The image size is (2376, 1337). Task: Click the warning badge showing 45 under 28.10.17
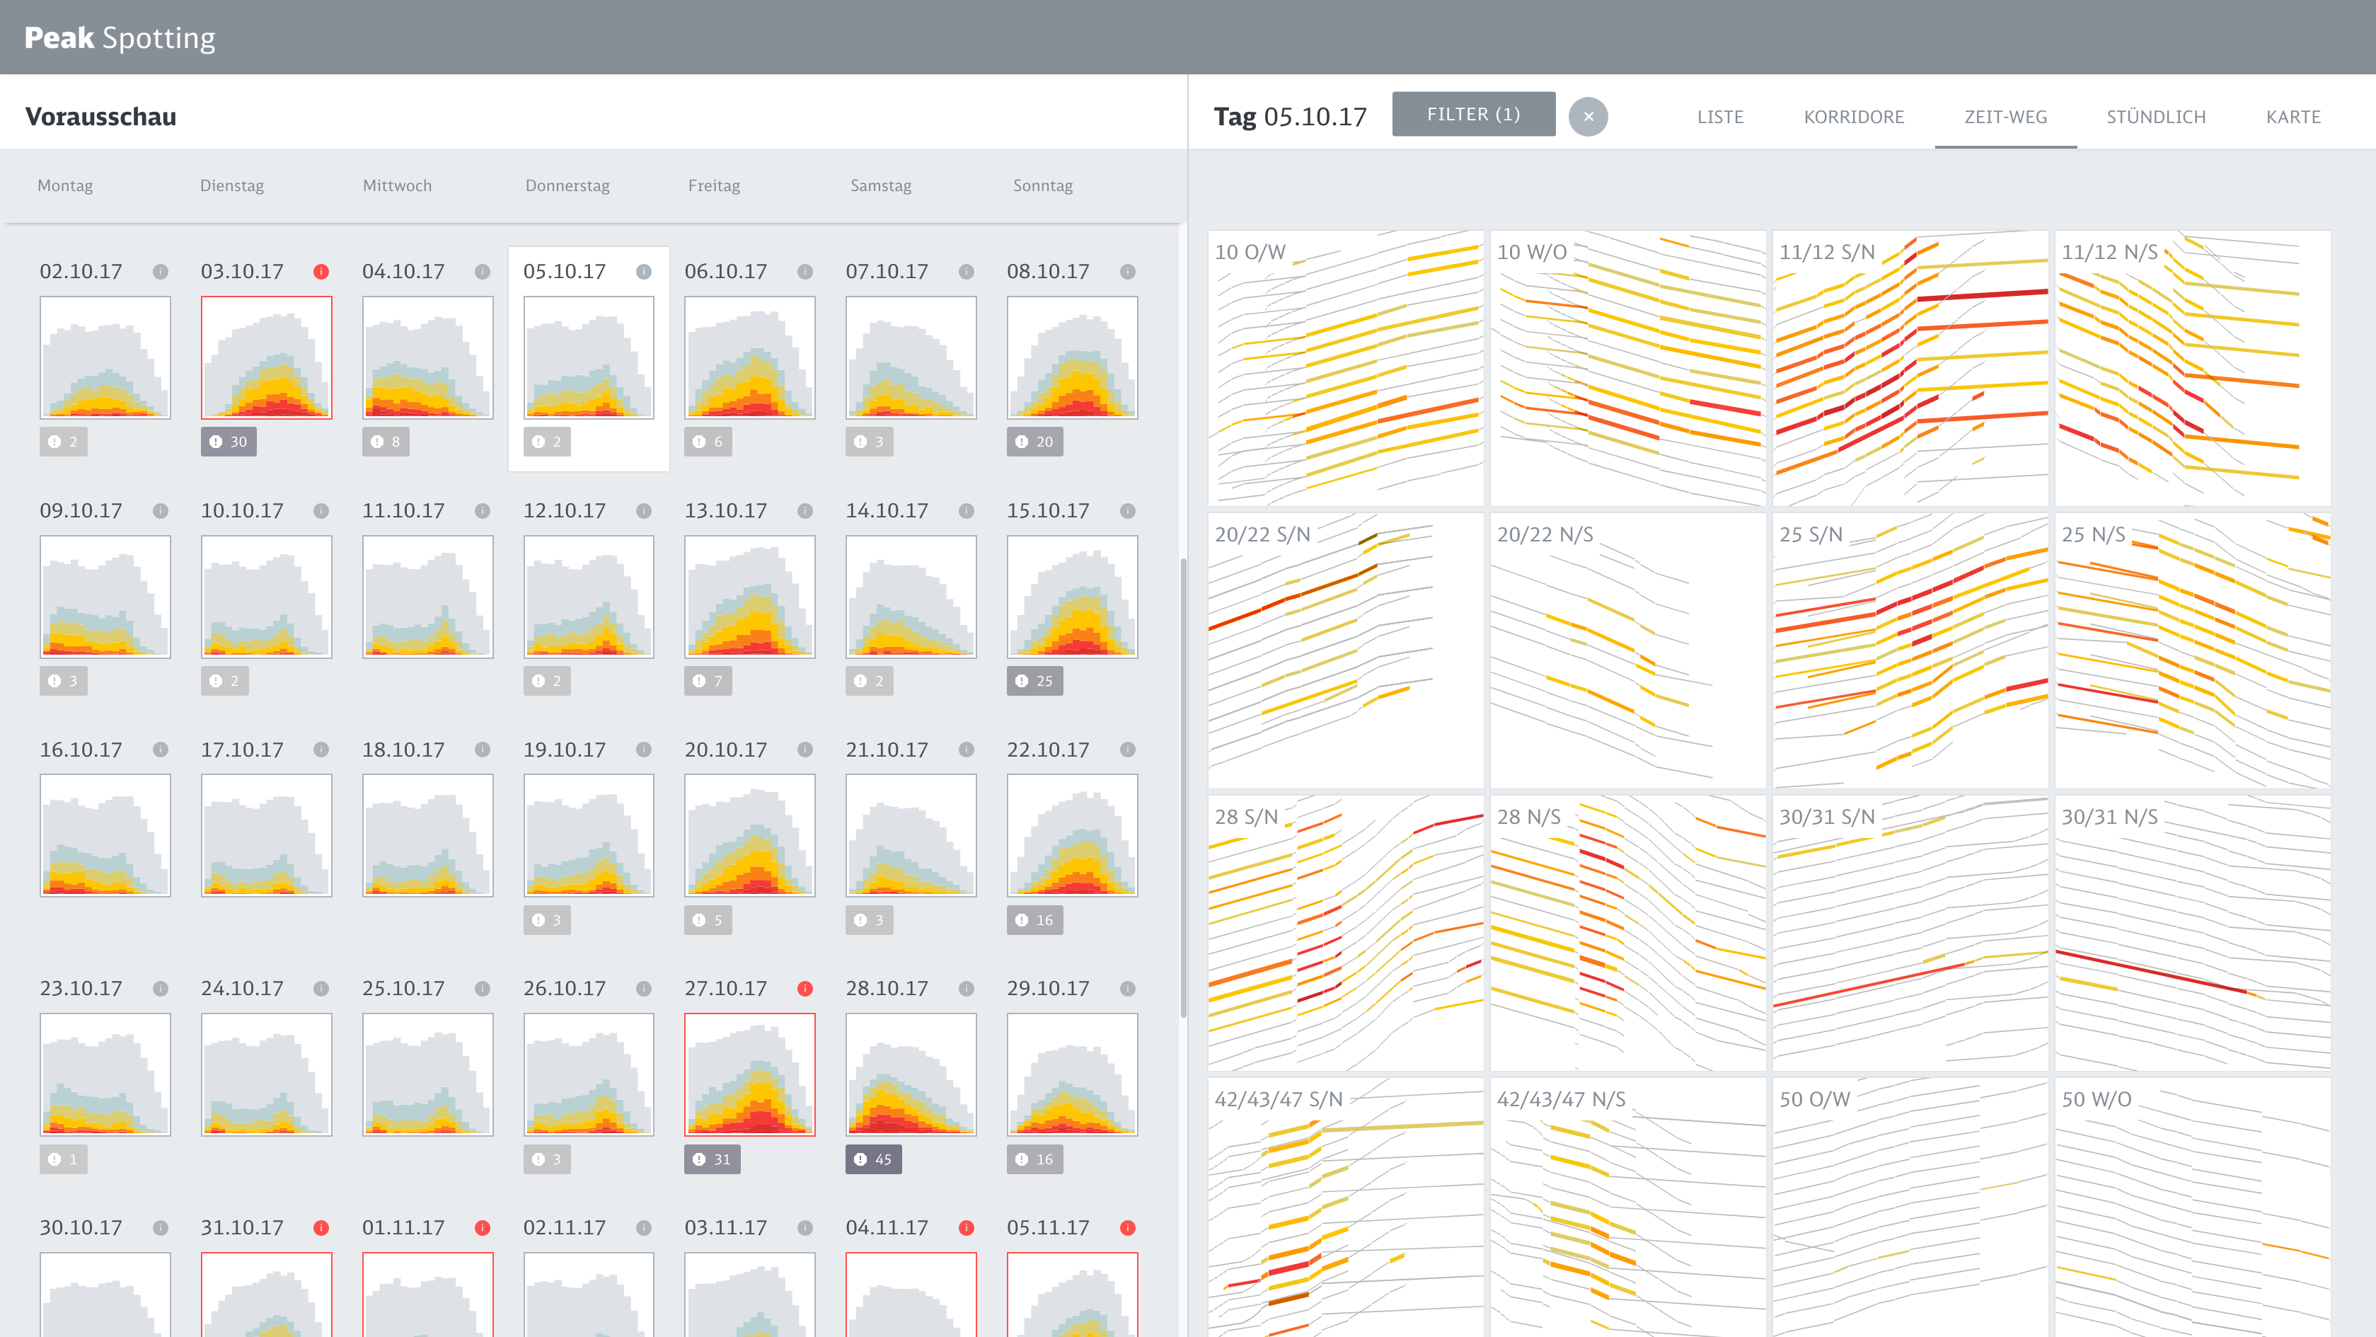[x=872, y=1159]
